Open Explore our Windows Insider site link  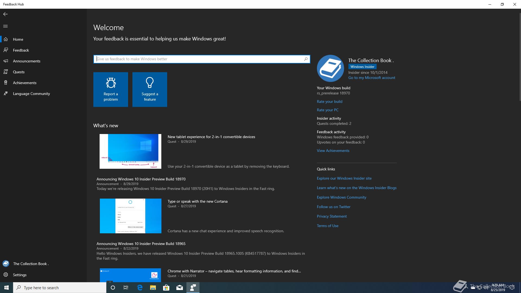(x=344, y=178)
